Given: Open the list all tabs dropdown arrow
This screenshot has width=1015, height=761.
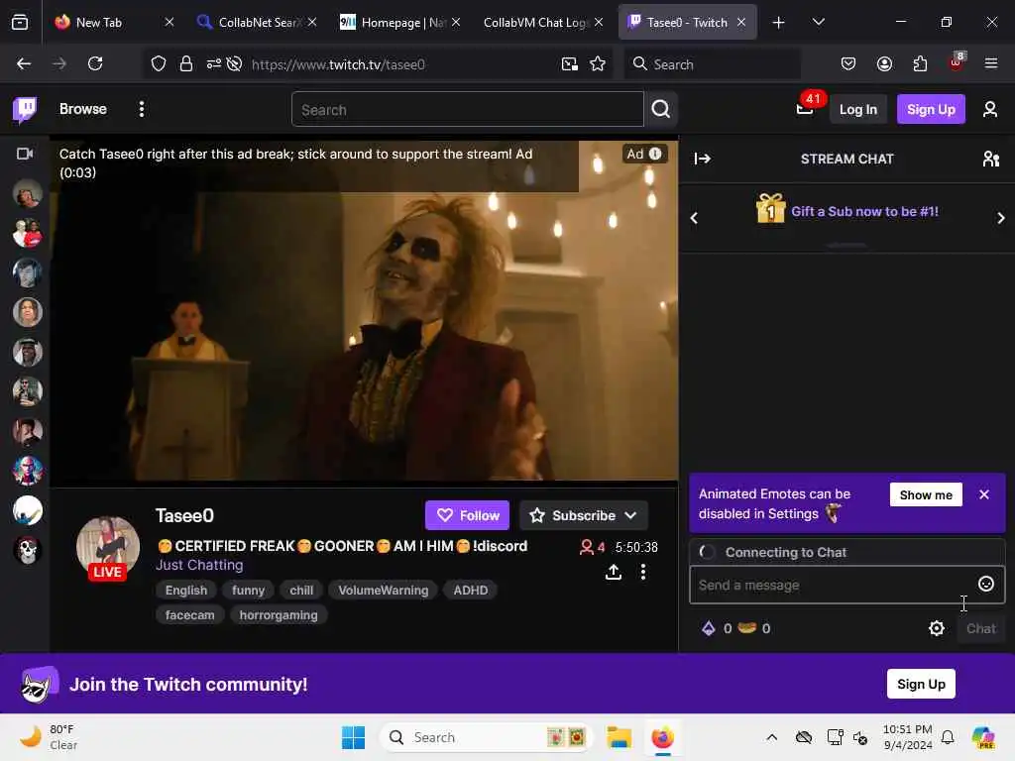Looking at the screenshot, I should [x=818, y=22].
